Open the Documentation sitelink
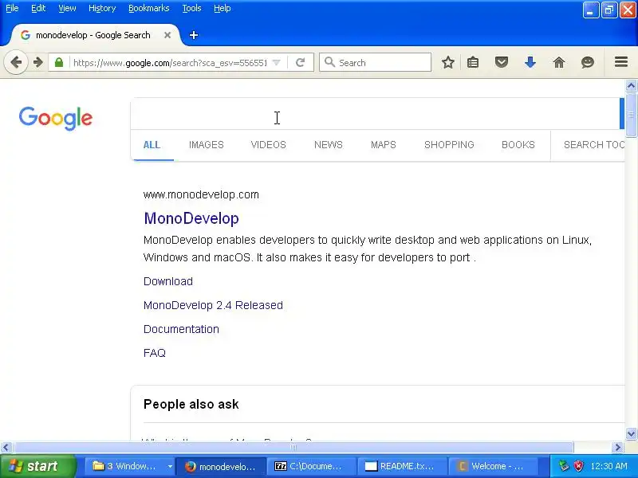 point(181,329)
